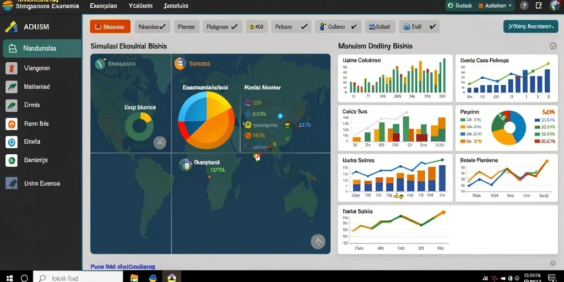
Task: Click the orange Rami Bds icon
Action: (x=12, y=124)
